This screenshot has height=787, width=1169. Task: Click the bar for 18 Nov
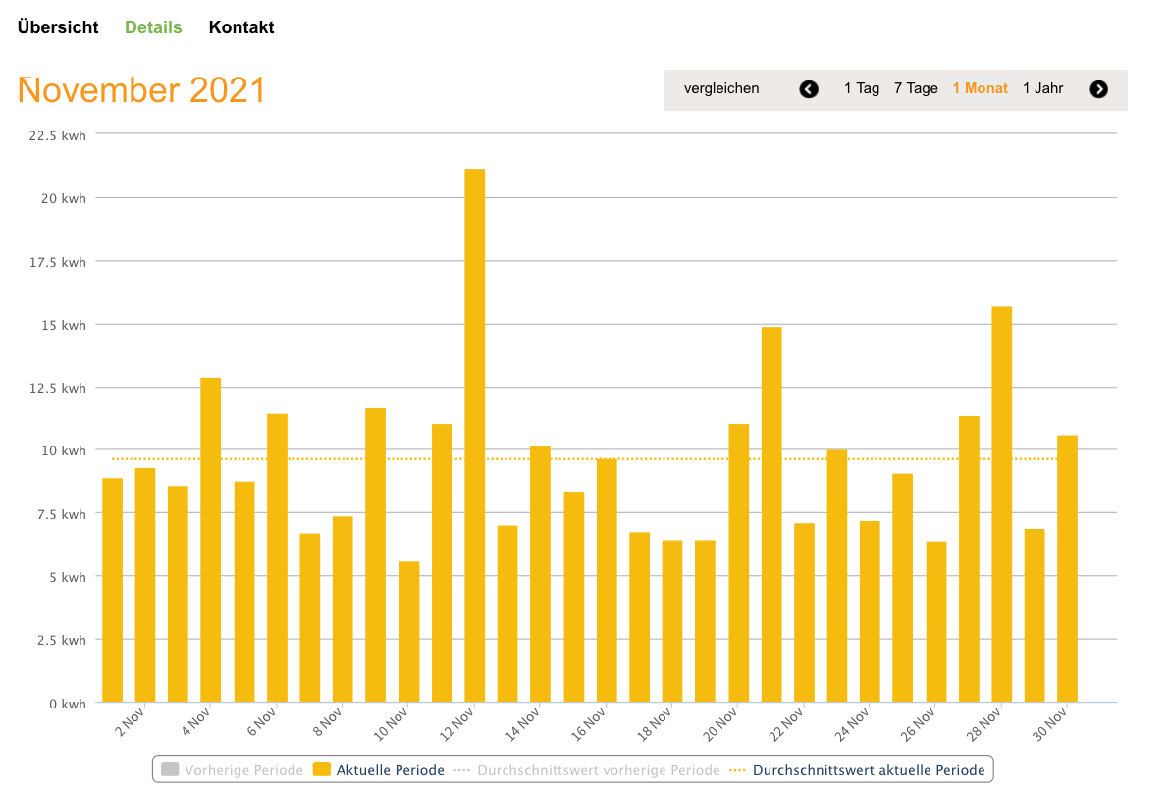coord(672,621)
